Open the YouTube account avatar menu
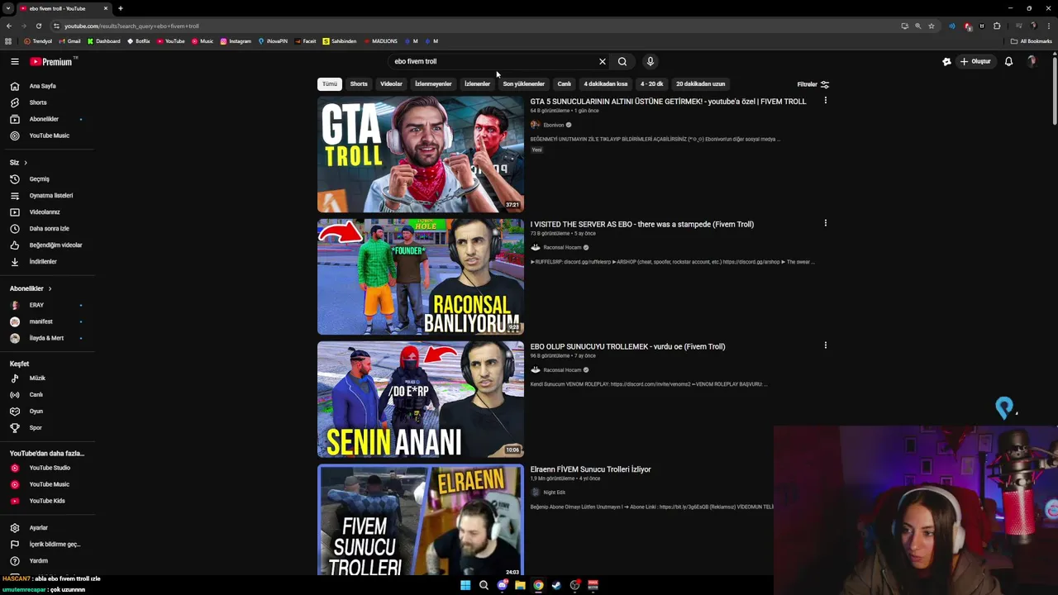The image size is (1058, 595). 1032,61
